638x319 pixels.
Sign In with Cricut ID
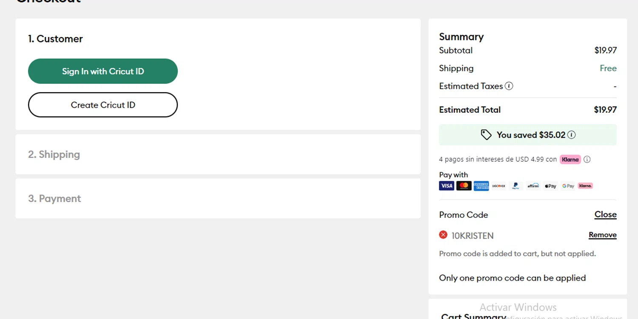coord(103,71)
